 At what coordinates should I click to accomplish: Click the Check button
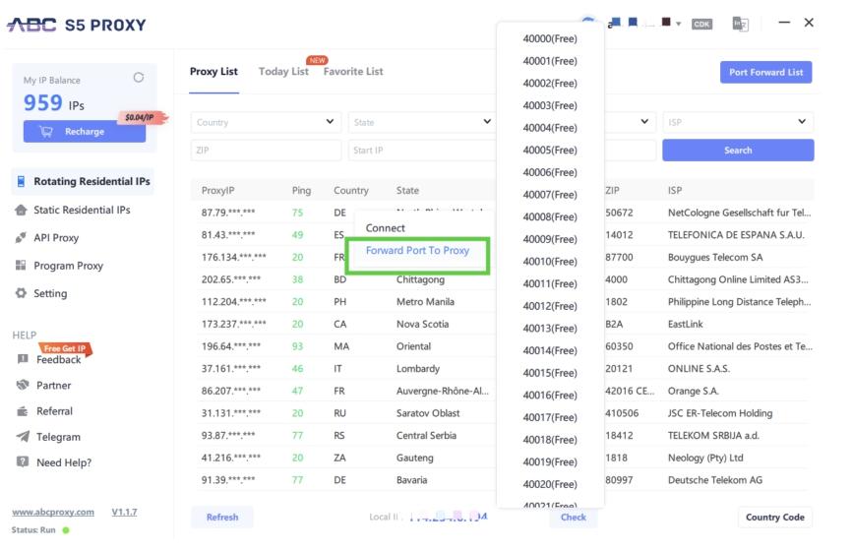(574, 518)
